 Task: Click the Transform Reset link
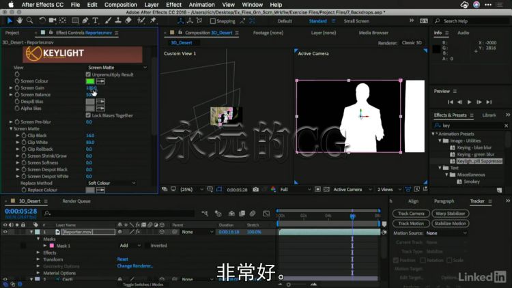122,259
